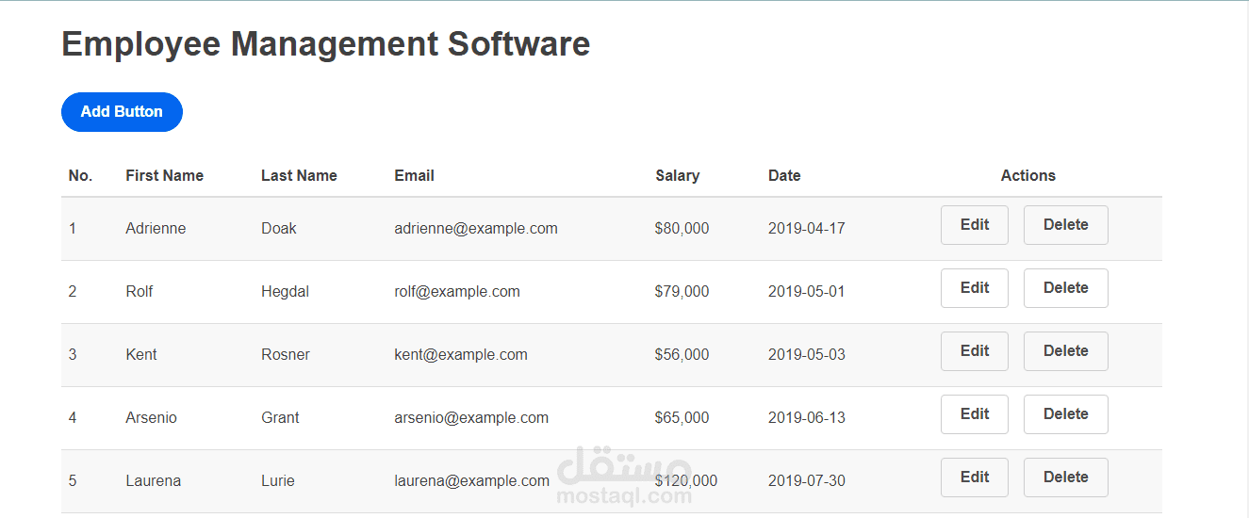Click the 2019-06-13 date cell
Image resolution: width=1249 pixels, height=518 pixels.
coord(807,417)
